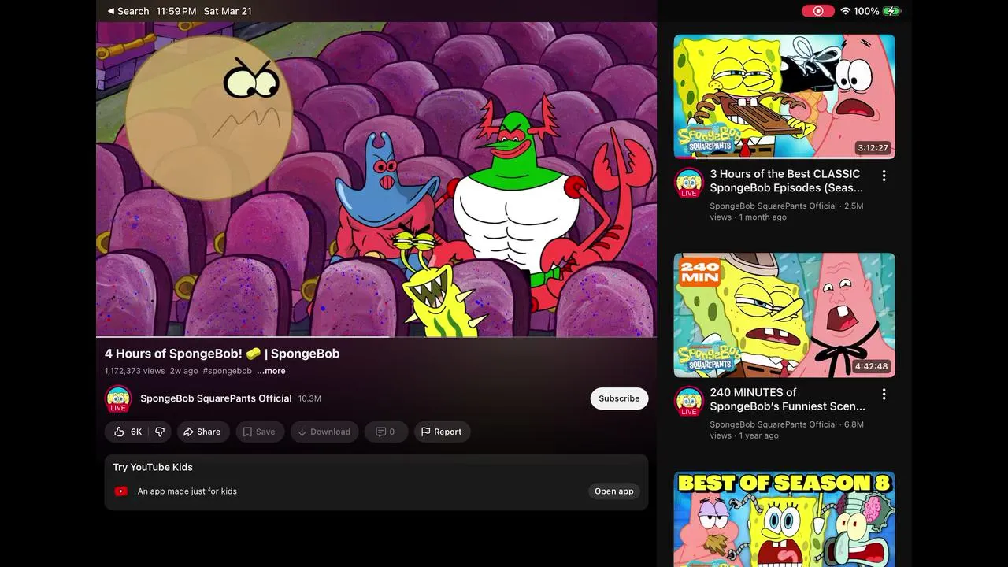Open the 240 MINUTES Funniest Scenes title
1008x567 pixels.
pyautogui.click(x=787, y=399)
